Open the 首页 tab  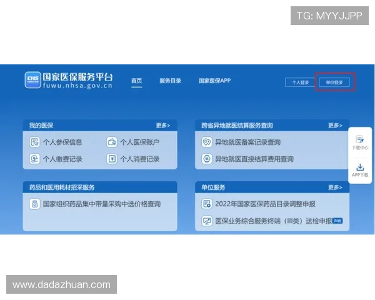[x=136, y=81]
